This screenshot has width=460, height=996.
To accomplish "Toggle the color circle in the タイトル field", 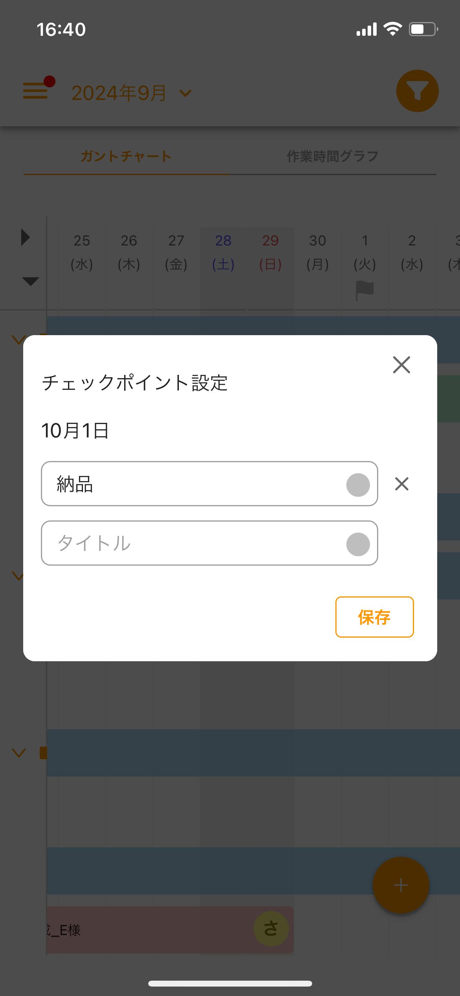I will click(x=357, y=543).
